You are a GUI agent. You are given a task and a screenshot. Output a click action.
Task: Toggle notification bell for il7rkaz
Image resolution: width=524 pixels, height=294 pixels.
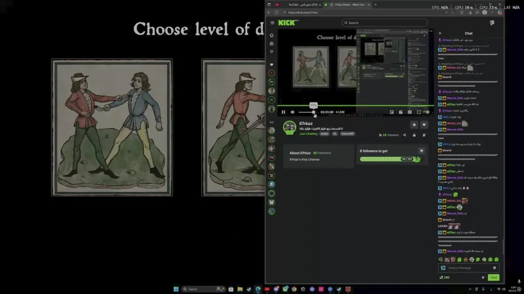coord(414,125)
